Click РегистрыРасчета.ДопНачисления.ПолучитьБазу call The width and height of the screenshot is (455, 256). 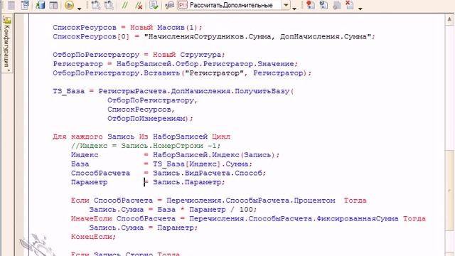(196, 91)
